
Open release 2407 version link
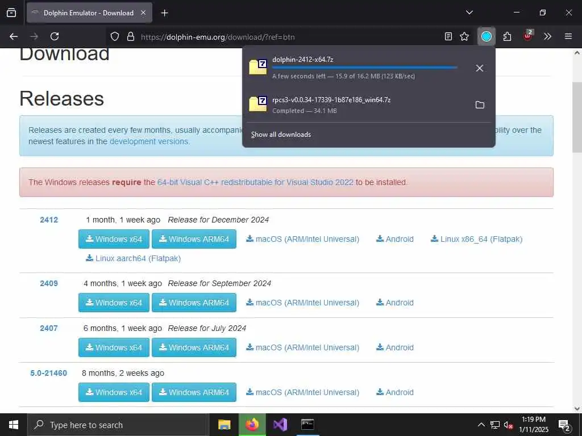49,328
